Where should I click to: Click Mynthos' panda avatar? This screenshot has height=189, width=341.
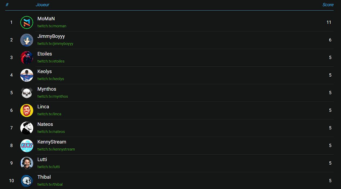click(x=27, y=93)
